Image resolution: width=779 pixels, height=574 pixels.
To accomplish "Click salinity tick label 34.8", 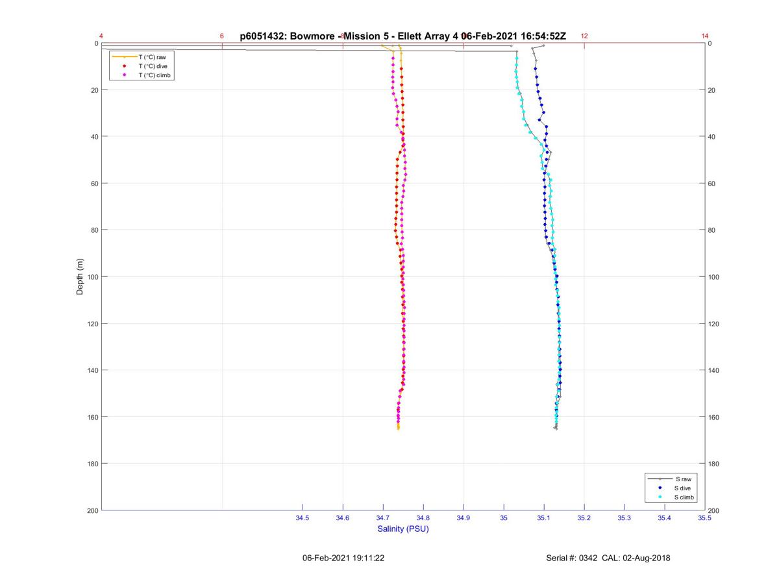I will (x=423, y=518).
